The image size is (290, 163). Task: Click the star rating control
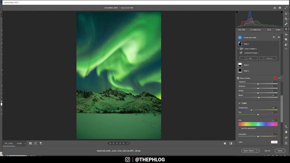[x=119, y=144]
